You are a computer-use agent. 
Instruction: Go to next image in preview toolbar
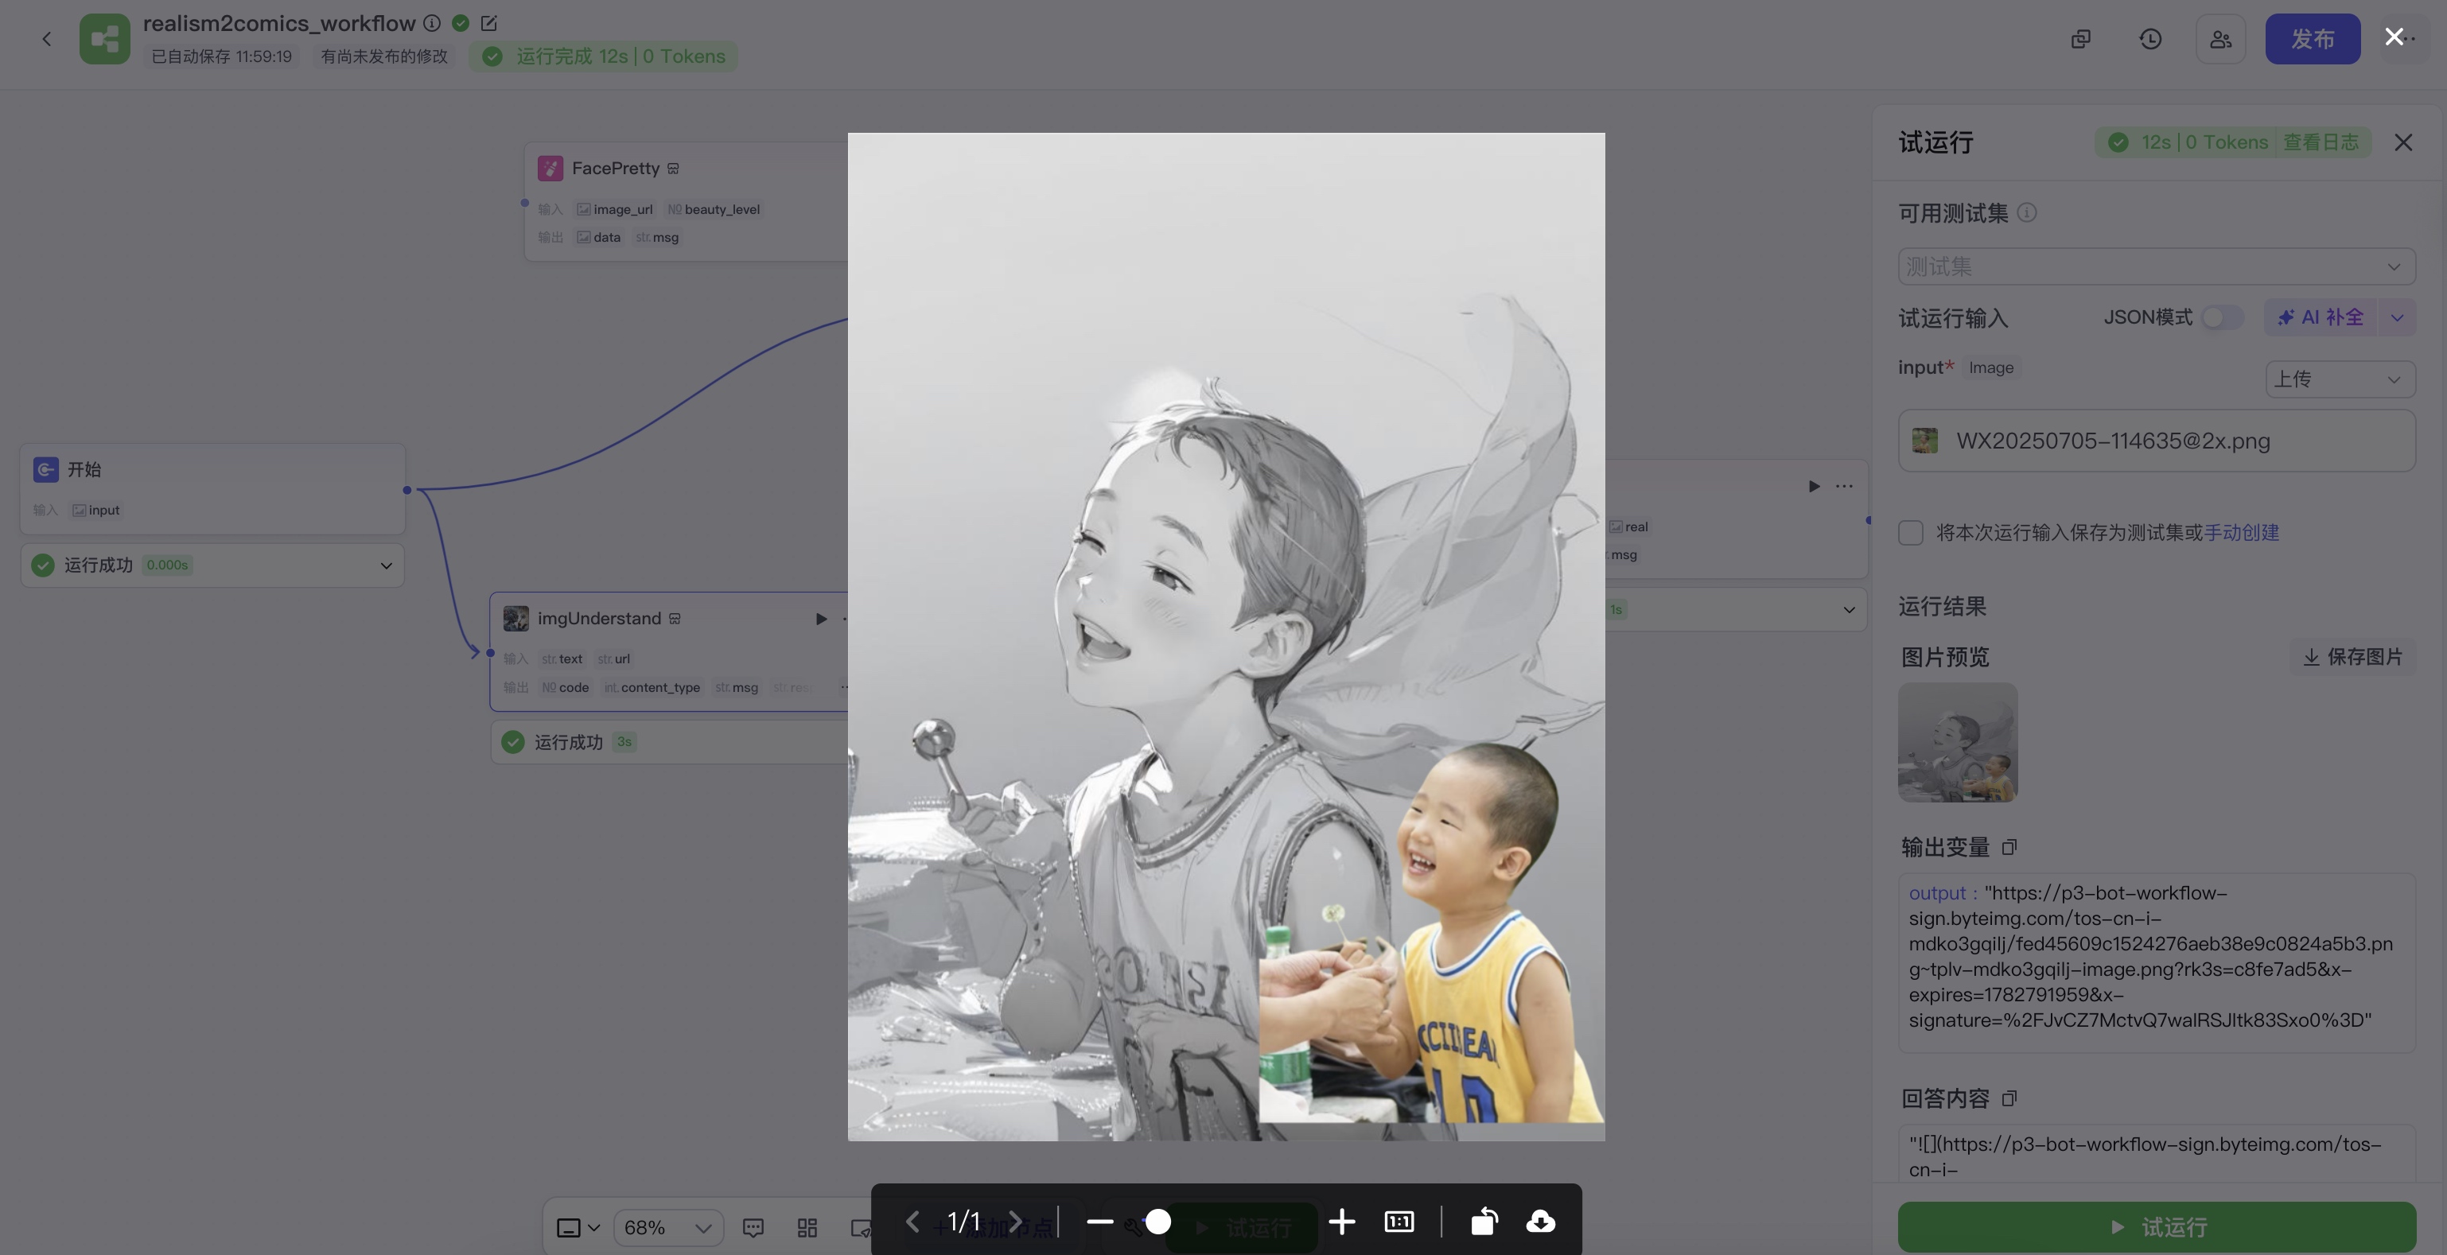(1015, 1221)
